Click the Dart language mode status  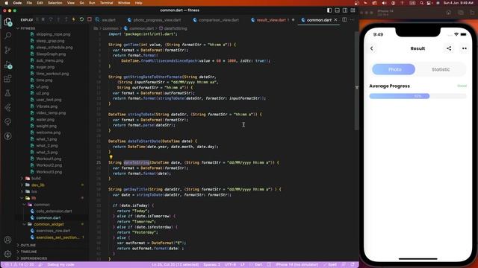click(258, 265)
